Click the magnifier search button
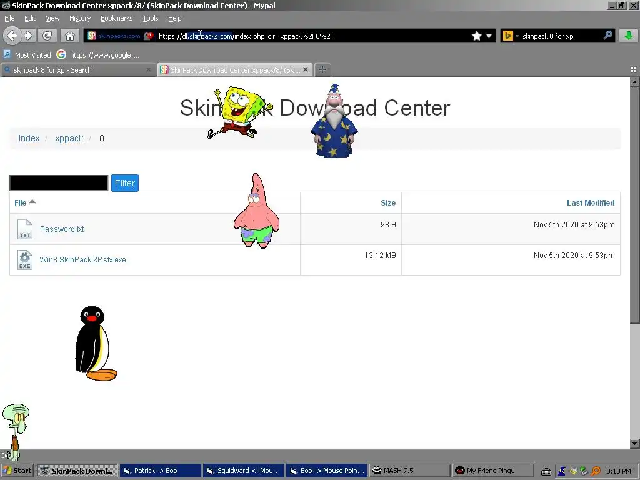The image size is (640, 480). click(607, 36)
